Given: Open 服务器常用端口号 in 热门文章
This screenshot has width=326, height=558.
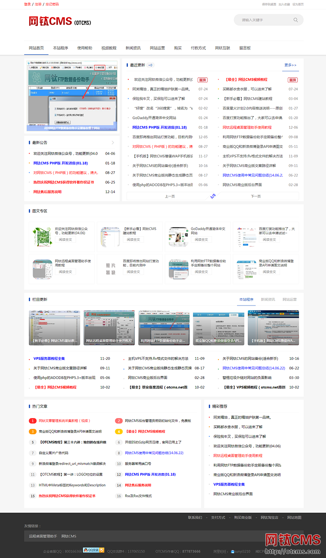Looking at the screenshot, I should [x=138, y=464].
